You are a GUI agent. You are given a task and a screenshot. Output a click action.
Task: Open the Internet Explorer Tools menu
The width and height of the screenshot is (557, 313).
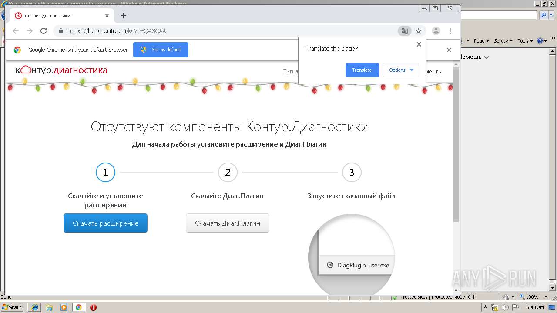(x=525, y=41)
